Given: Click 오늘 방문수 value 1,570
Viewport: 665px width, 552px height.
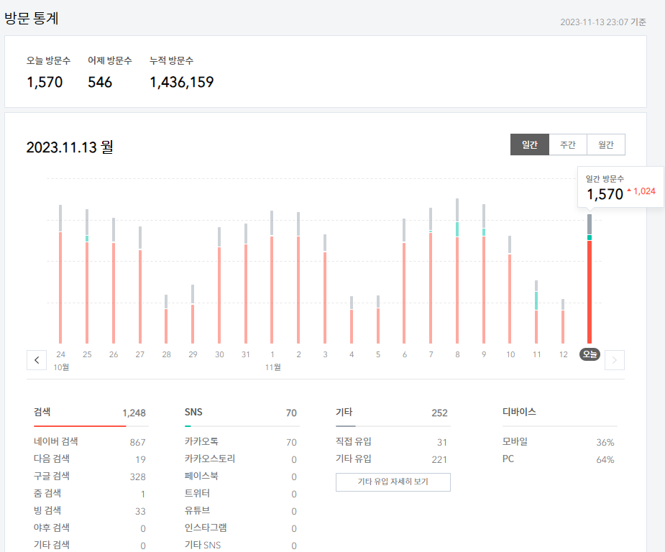Looking at the screenshot, I should 45,82.
